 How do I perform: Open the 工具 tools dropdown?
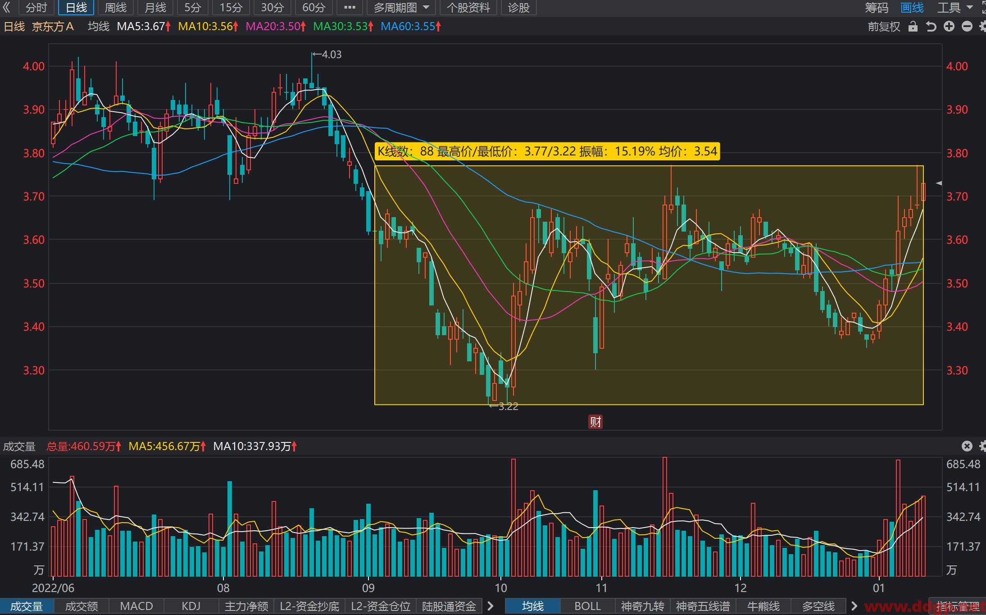tap(955, 8)
